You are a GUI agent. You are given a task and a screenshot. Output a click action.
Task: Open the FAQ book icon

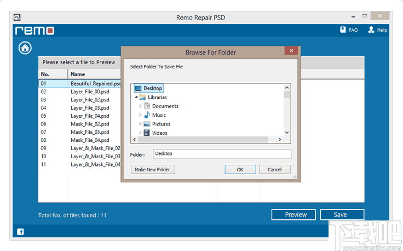pos(343,29)
